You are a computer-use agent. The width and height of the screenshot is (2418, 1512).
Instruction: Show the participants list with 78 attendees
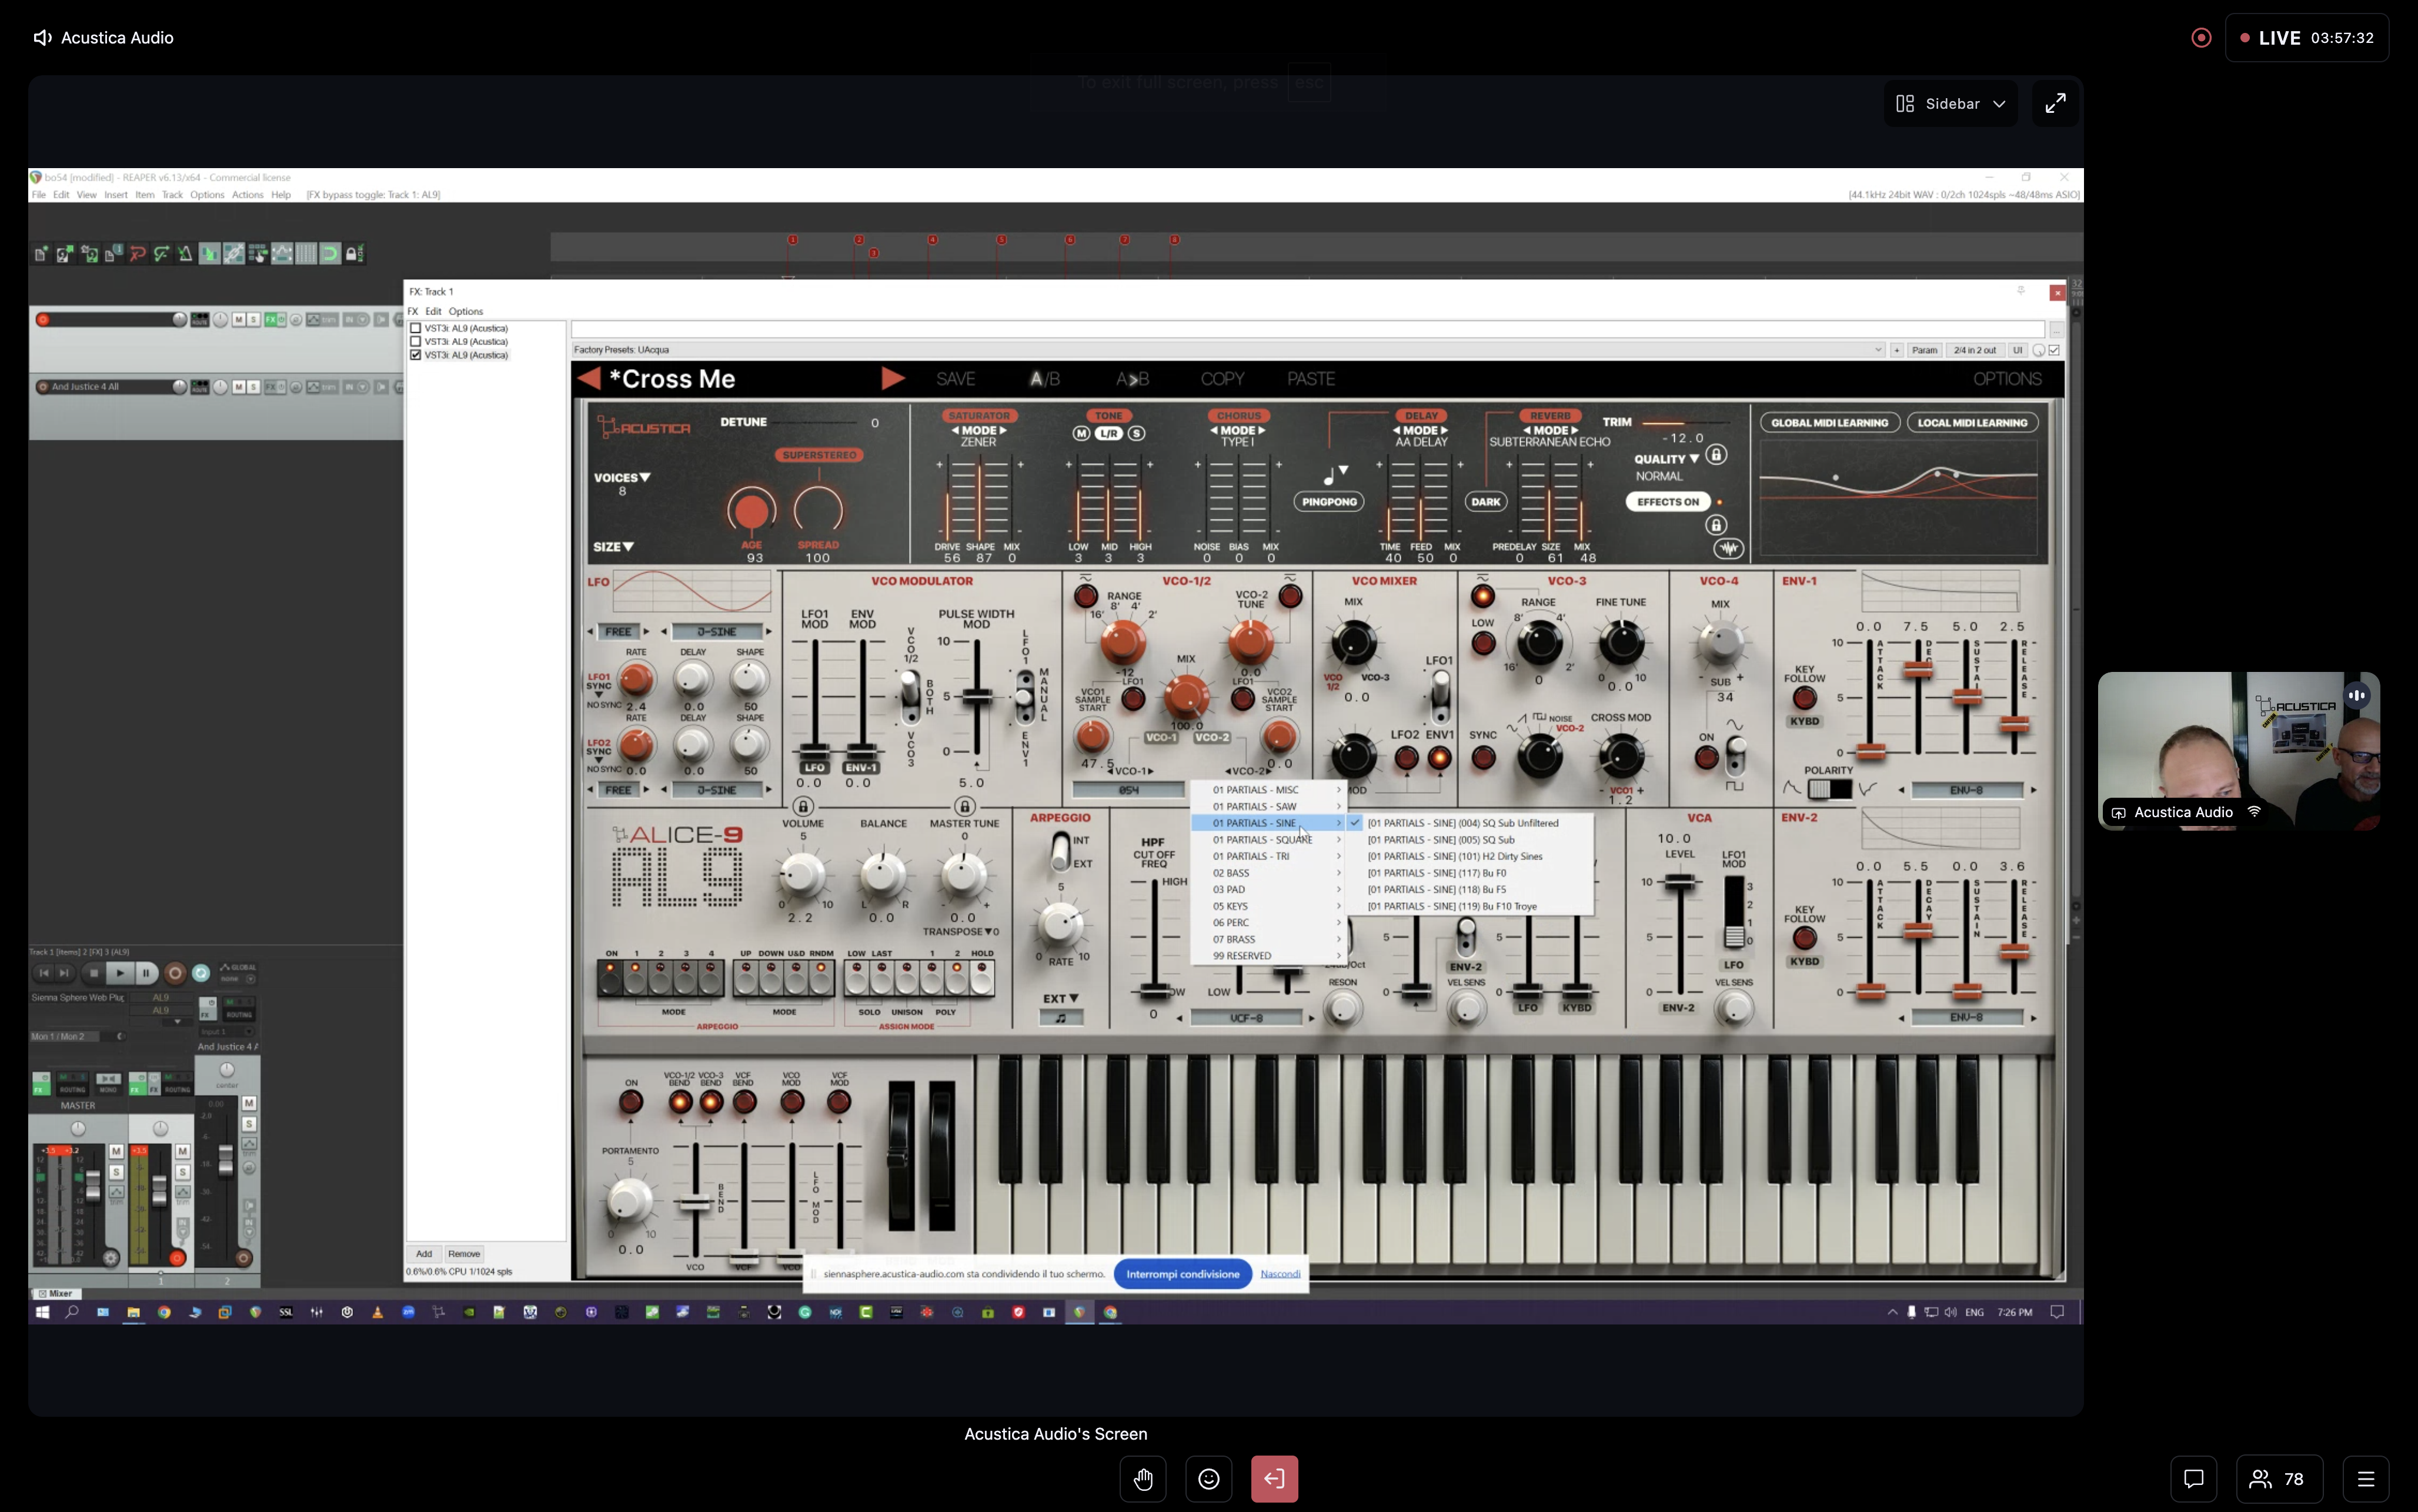2279,1479
